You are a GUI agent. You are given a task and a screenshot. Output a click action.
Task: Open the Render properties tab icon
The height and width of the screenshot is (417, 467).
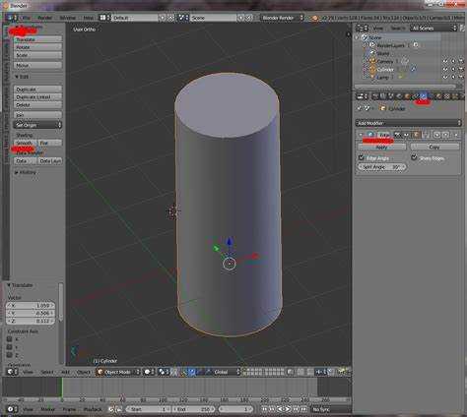(374, 96)
